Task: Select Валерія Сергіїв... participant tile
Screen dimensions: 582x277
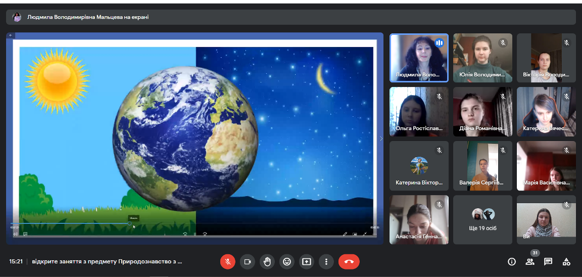Action: click(482, 166)
